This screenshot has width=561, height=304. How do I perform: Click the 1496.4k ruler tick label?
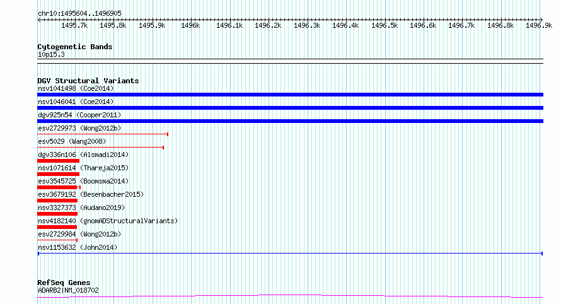345,25
